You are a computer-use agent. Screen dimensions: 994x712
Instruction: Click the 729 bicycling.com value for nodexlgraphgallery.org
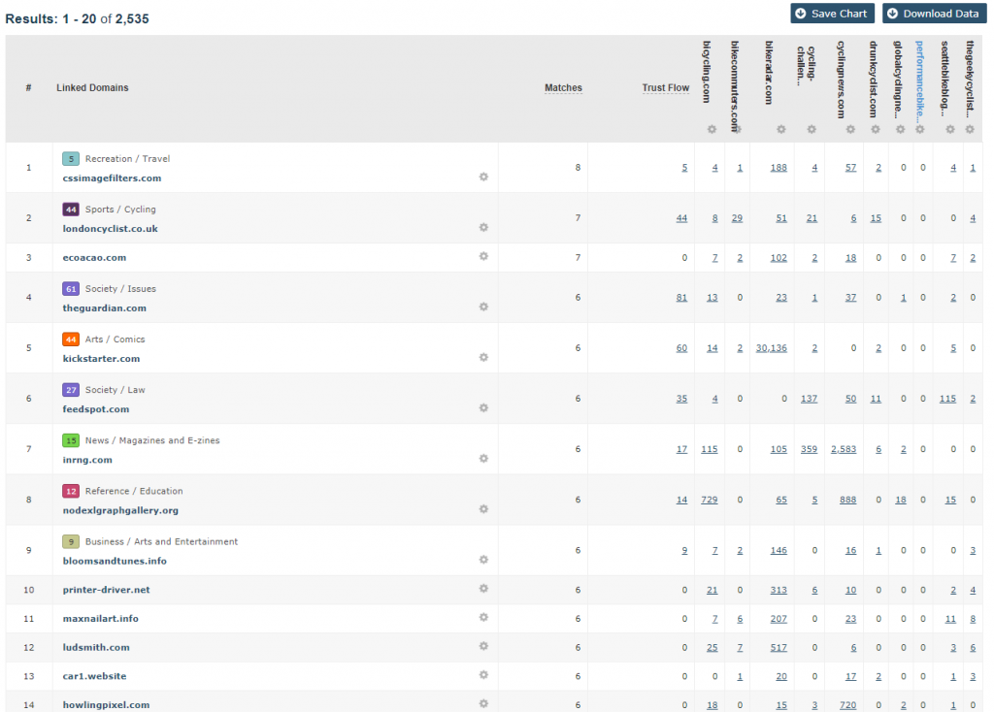click(x=710, y=500)
